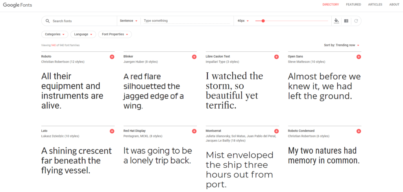Click the Lato shining crescent sample

pos(77,161)
